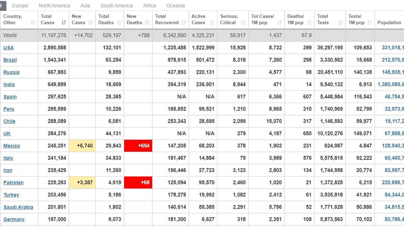Viewport: 404px width, 227px height.
Task: Click Mexico's red +654 new deaths cell
Action: tap(138, 146)
